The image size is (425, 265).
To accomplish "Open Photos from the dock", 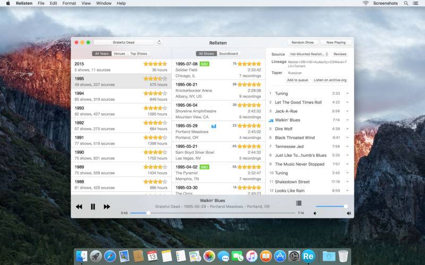I will (209, 256).
